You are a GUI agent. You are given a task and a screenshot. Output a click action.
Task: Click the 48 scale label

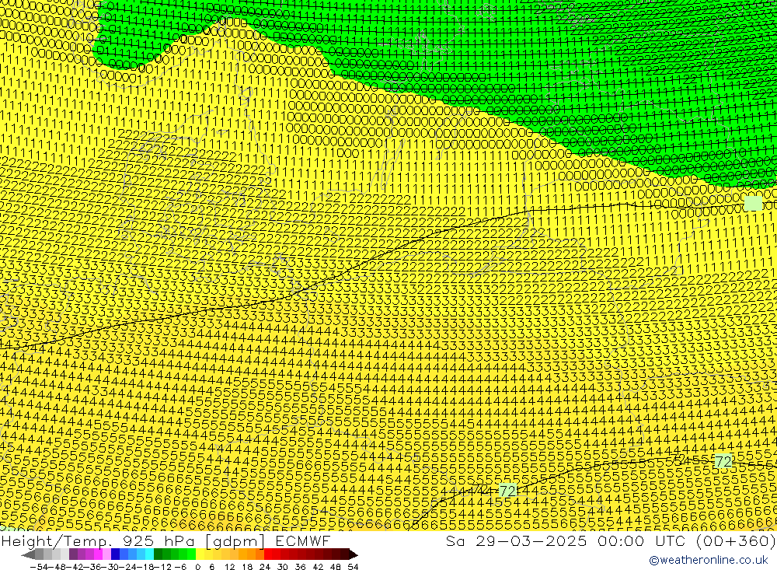tap(336, 567)
